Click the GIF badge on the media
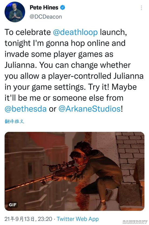This screenshot has height=225, width=149. click(x=12, y=205)
